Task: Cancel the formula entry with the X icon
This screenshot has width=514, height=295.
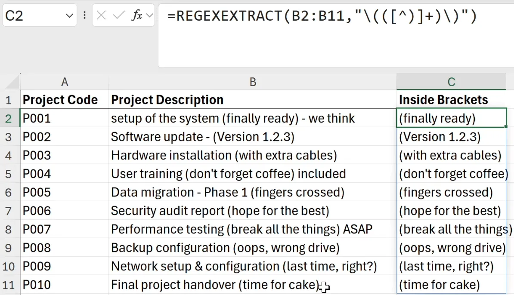Action: point(101,15)
